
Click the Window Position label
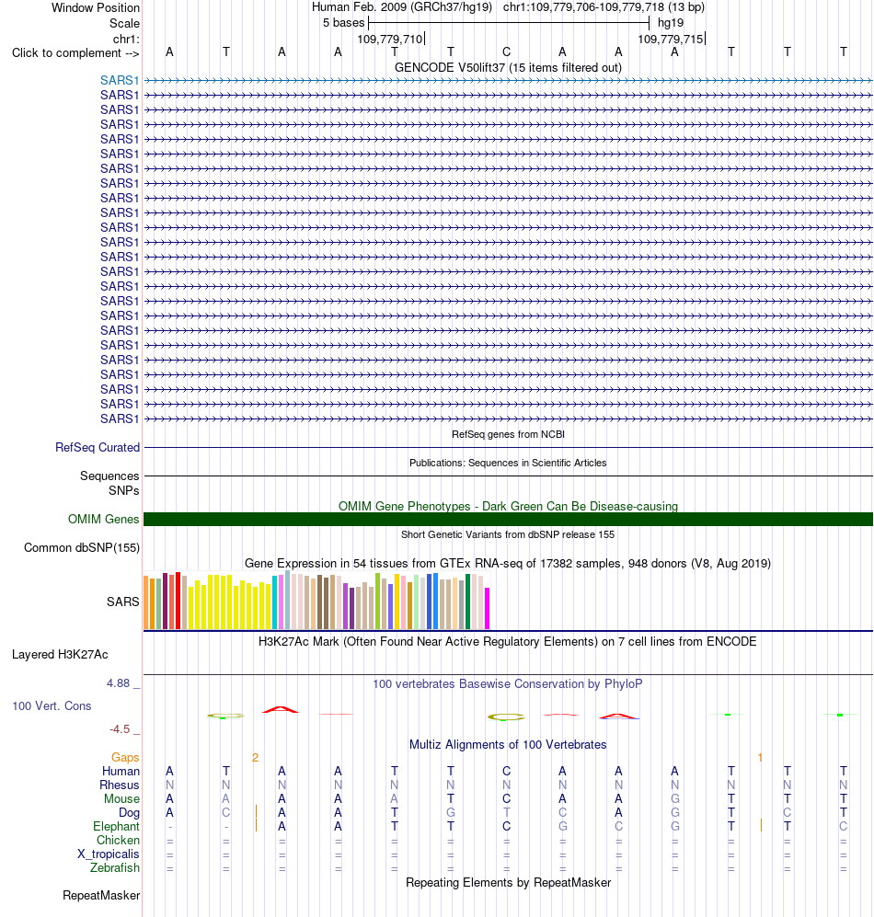click(96, 7)
